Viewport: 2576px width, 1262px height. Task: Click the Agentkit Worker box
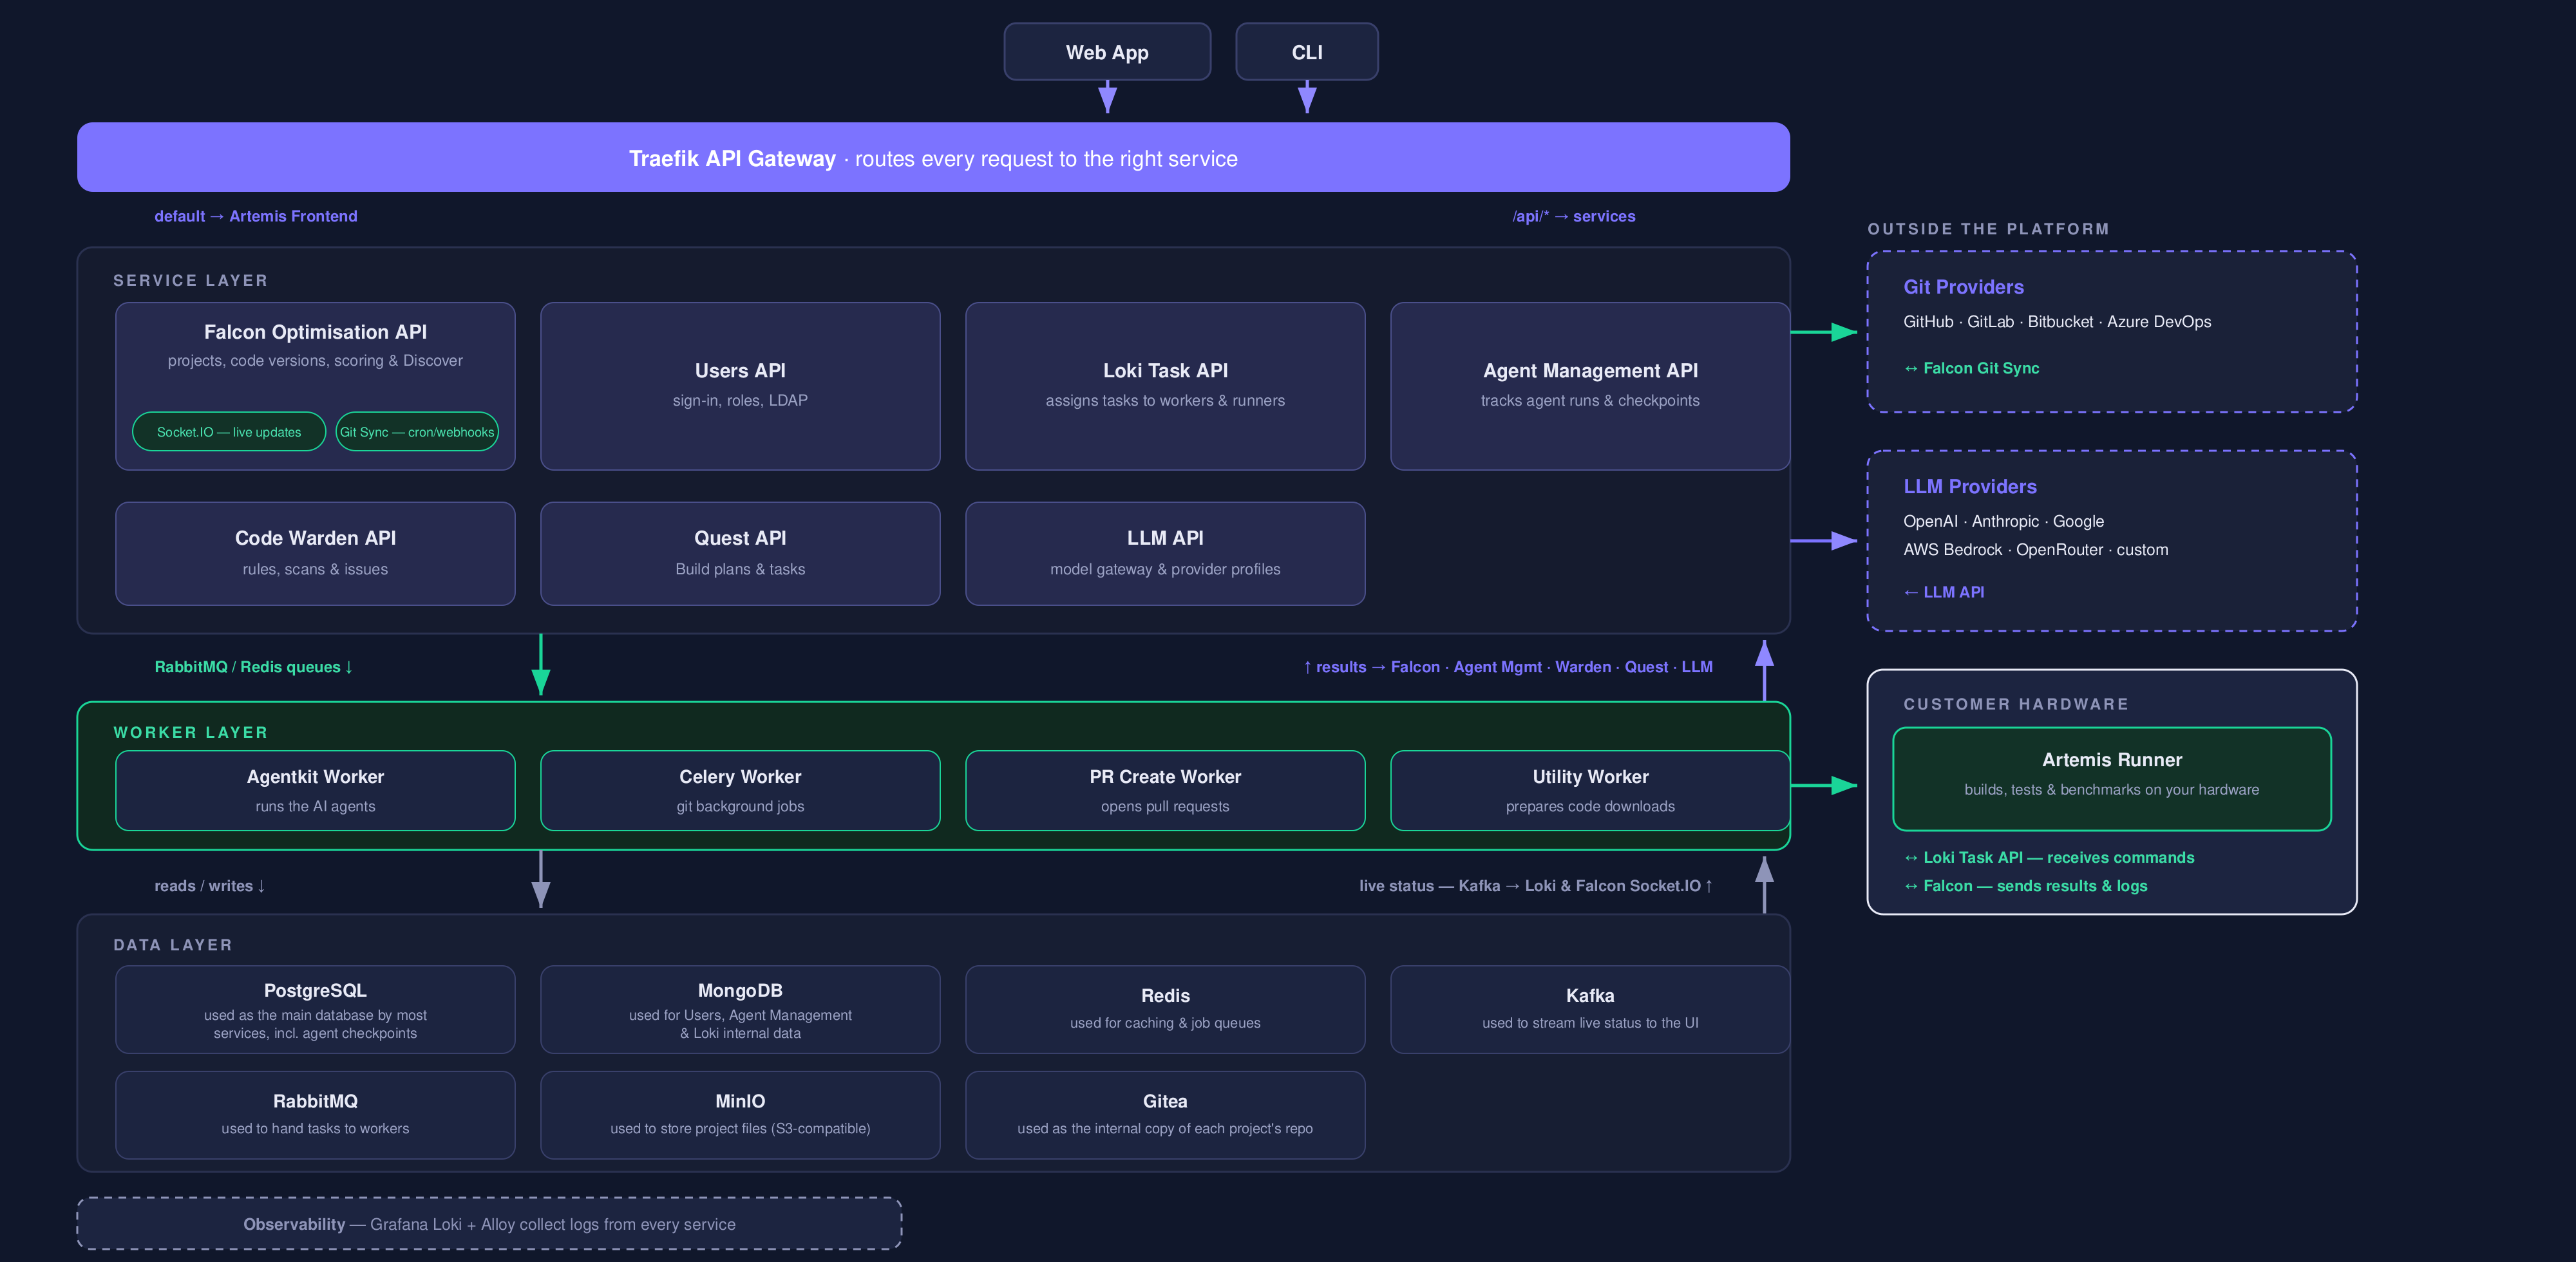point(315,790)
